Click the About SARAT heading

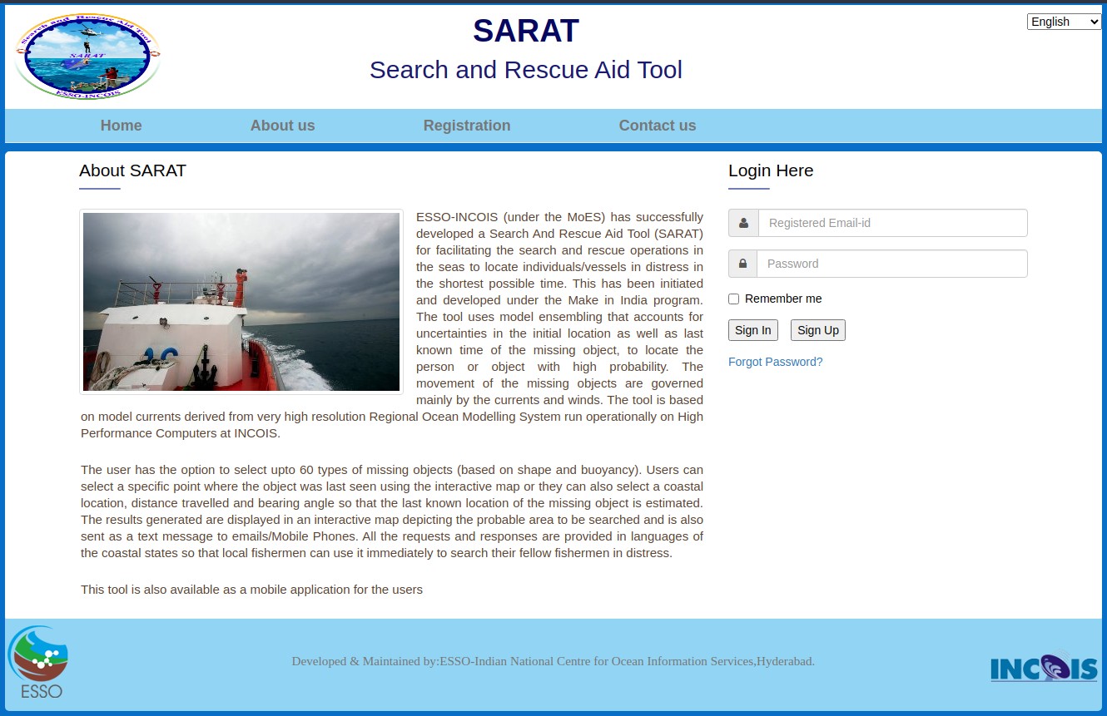132,170
